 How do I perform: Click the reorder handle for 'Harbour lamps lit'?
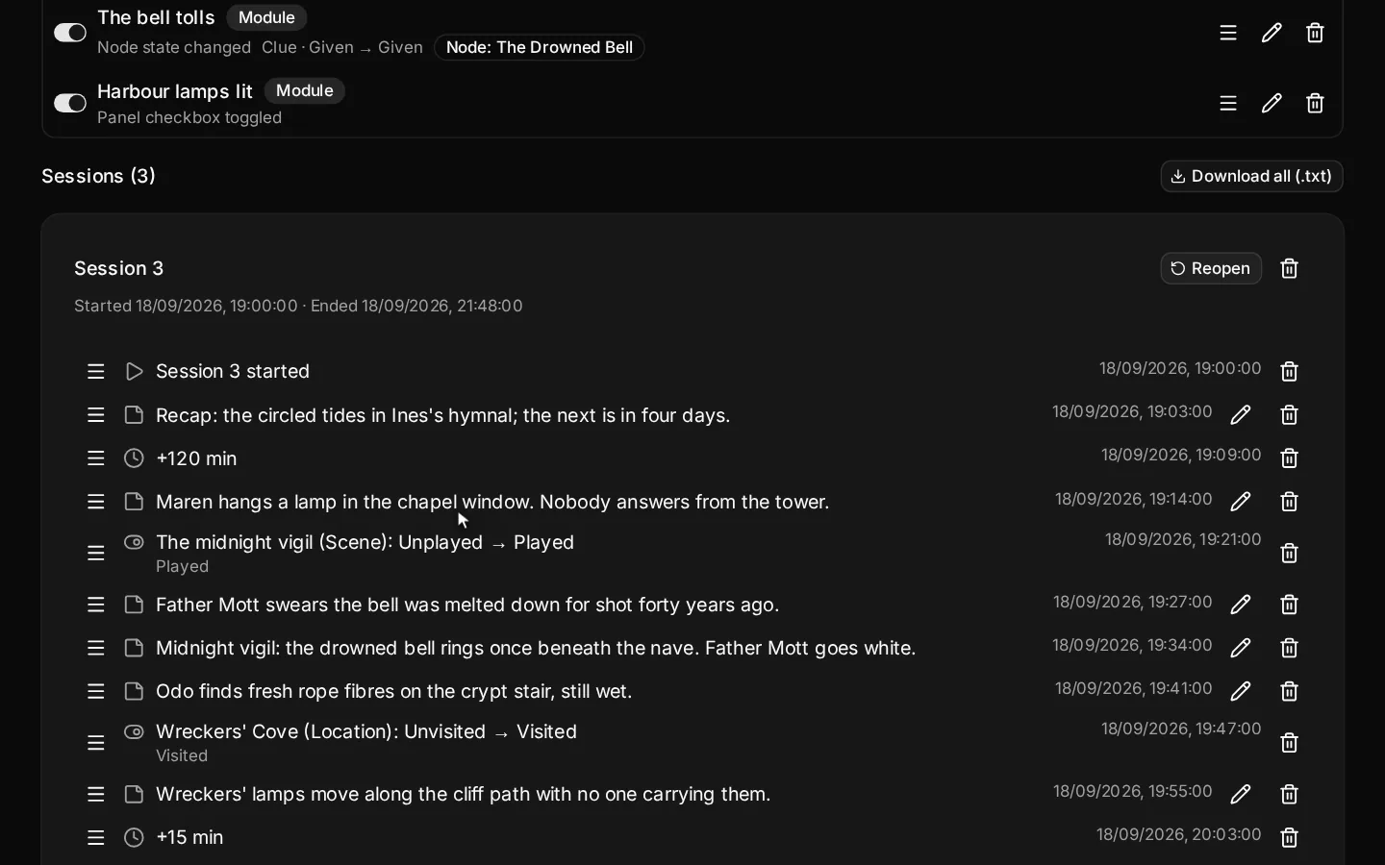(1229, 103)
